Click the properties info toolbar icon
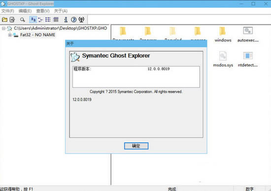The width and height of the screenshot is (271, 191). 66,20
